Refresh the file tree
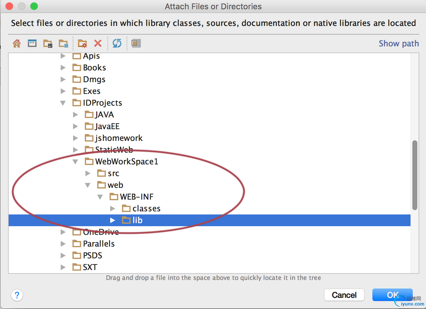Screen dimensions: 426x309 coord(117,43)
